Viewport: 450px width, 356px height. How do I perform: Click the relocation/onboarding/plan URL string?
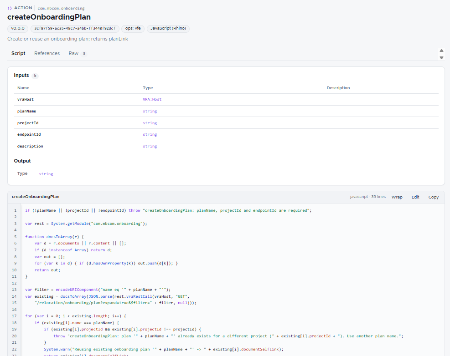tap(93, 303)
